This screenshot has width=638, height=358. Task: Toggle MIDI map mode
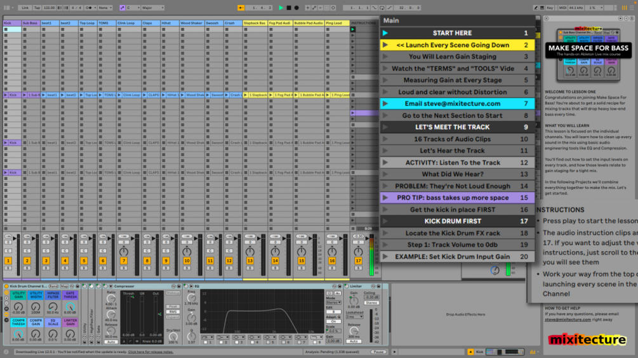[562, 8]
